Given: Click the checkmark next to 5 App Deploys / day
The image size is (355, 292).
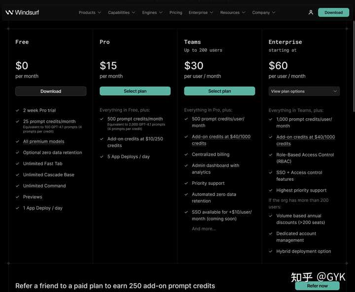Looking at the screenshot, I should click(x=102, y=157).
